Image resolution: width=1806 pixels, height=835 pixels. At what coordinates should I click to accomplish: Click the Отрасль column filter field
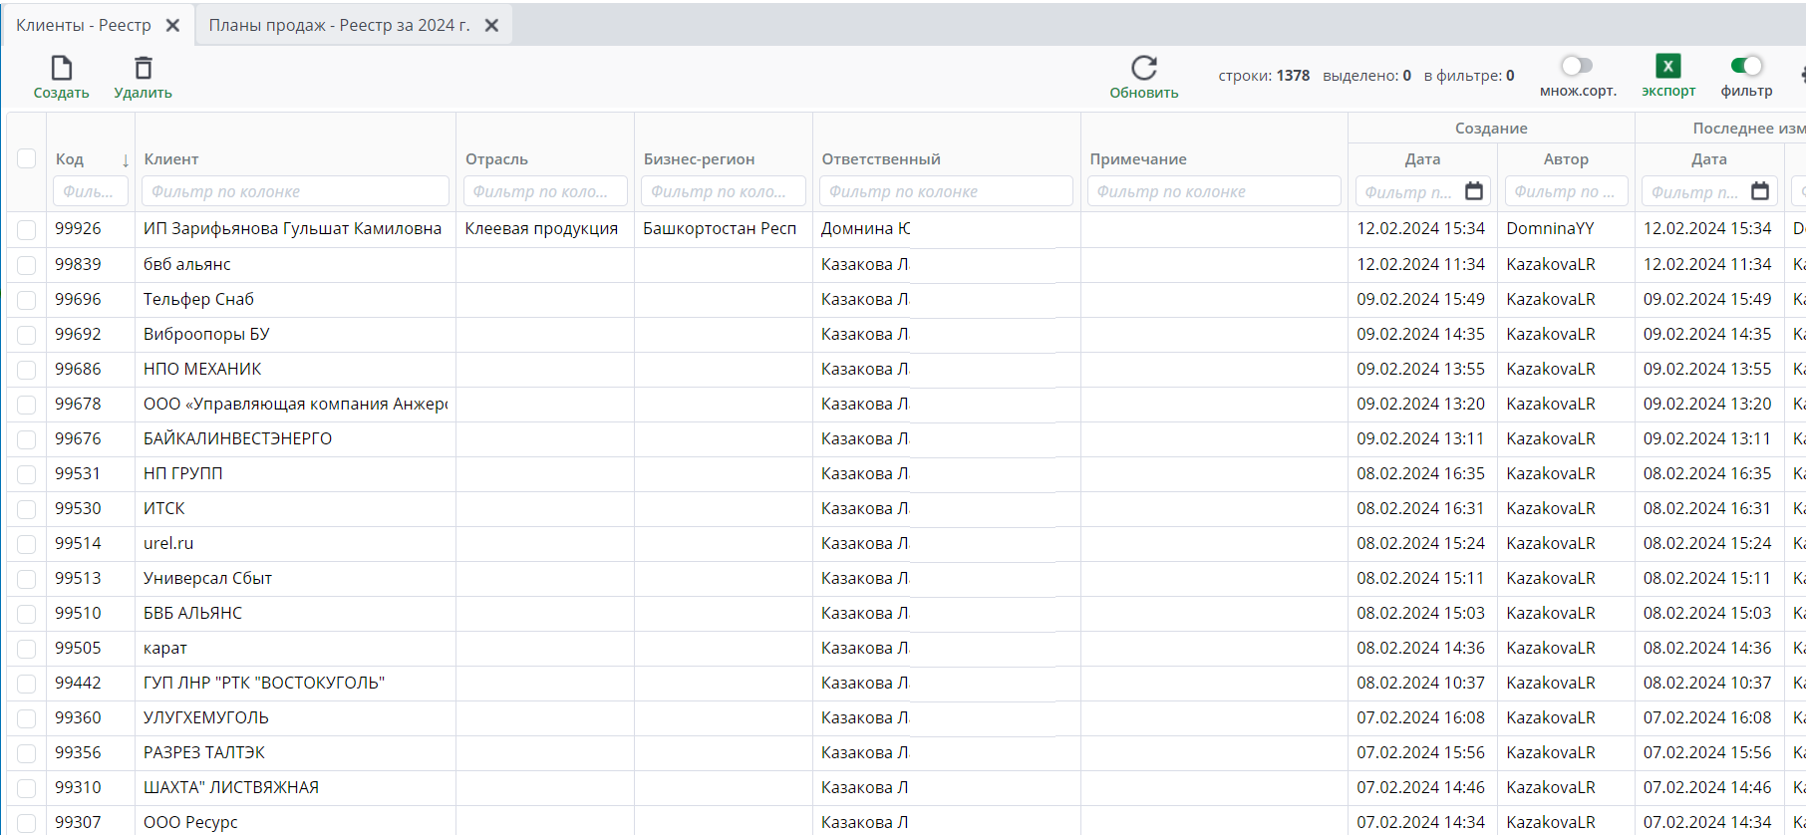(x=544, y=191)
